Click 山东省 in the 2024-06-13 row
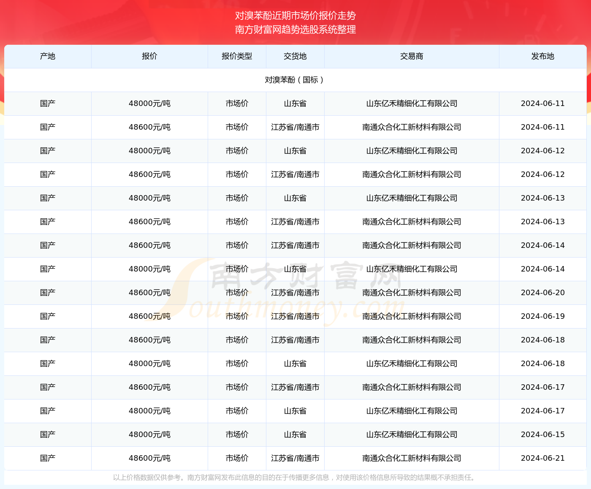591x489 pixels. [x=295, y=198]
